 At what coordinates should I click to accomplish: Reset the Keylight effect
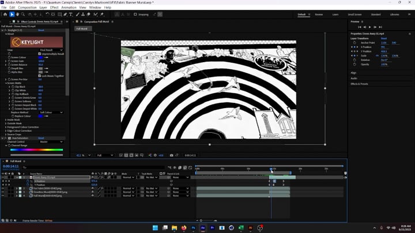click(x=41, y=30)
